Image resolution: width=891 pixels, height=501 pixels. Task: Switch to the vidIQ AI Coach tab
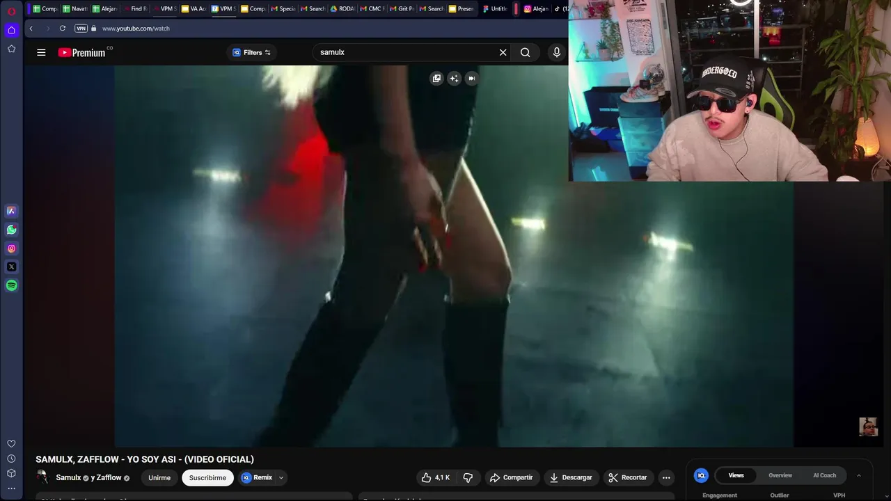click(825, 475)
